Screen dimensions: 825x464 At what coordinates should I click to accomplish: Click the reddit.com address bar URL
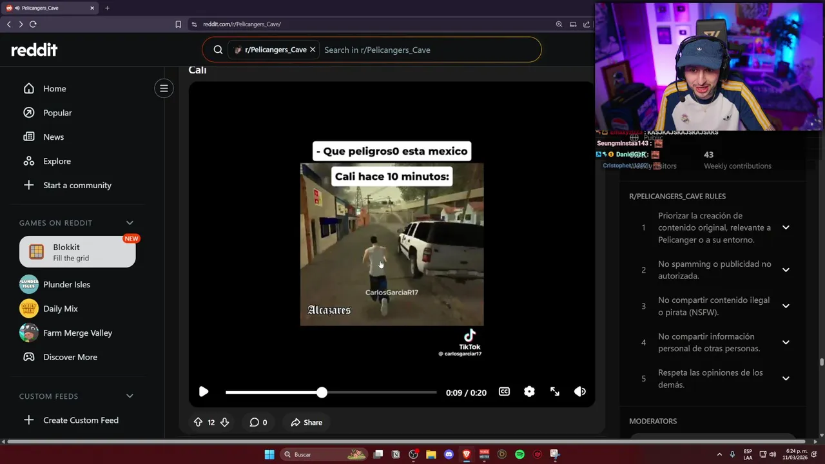pos(242,24)
